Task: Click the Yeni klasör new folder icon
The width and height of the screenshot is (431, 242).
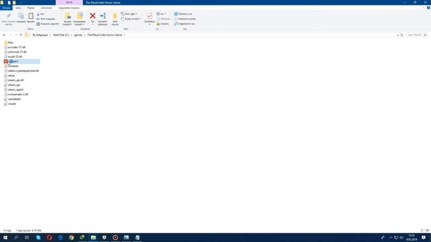Action: [115, 16]
